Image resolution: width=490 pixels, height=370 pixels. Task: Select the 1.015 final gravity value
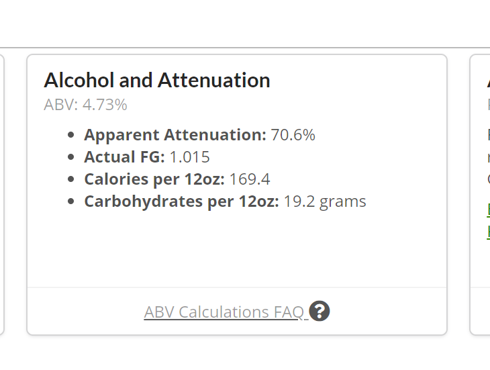189,157
